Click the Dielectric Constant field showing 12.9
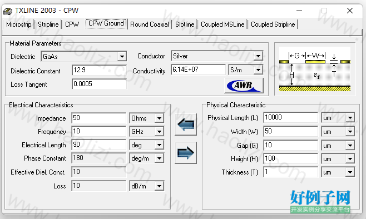The height and width of the screenshot is (219, 366). click(x=99, y=70)
